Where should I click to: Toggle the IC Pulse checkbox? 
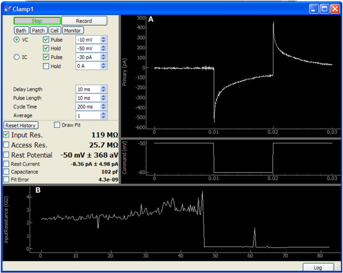(46, 57)
